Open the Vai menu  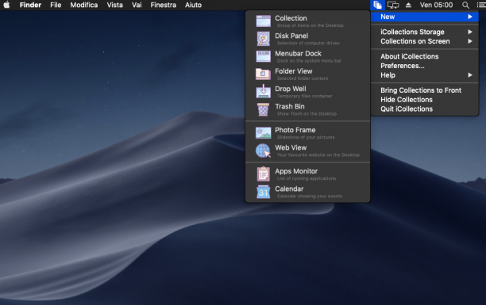pos(137,5)
